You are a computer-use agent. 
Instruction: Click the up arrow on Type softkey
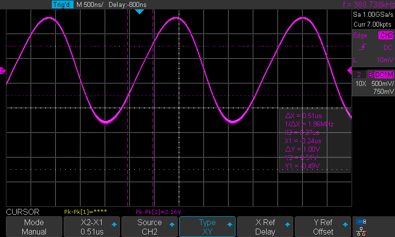230,224
